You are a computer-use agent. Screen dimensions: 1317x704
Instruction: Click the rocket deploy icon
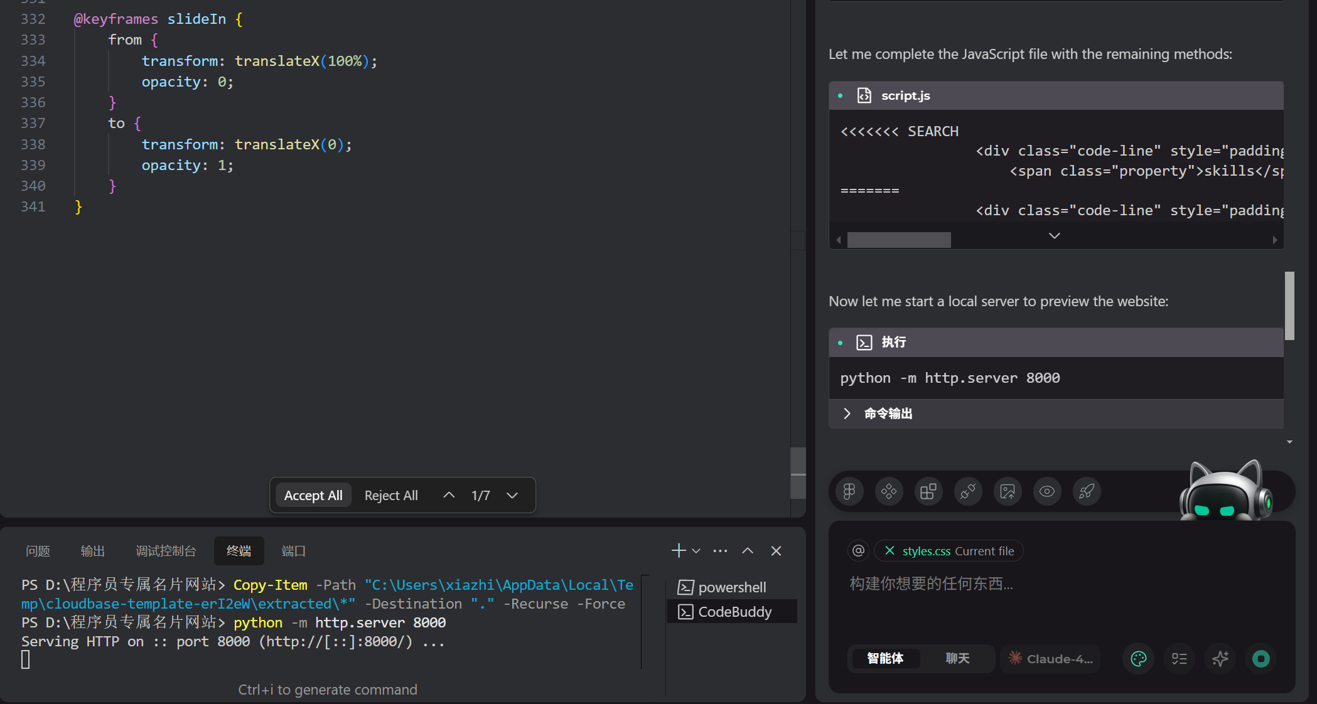[x=1087, y=491]
